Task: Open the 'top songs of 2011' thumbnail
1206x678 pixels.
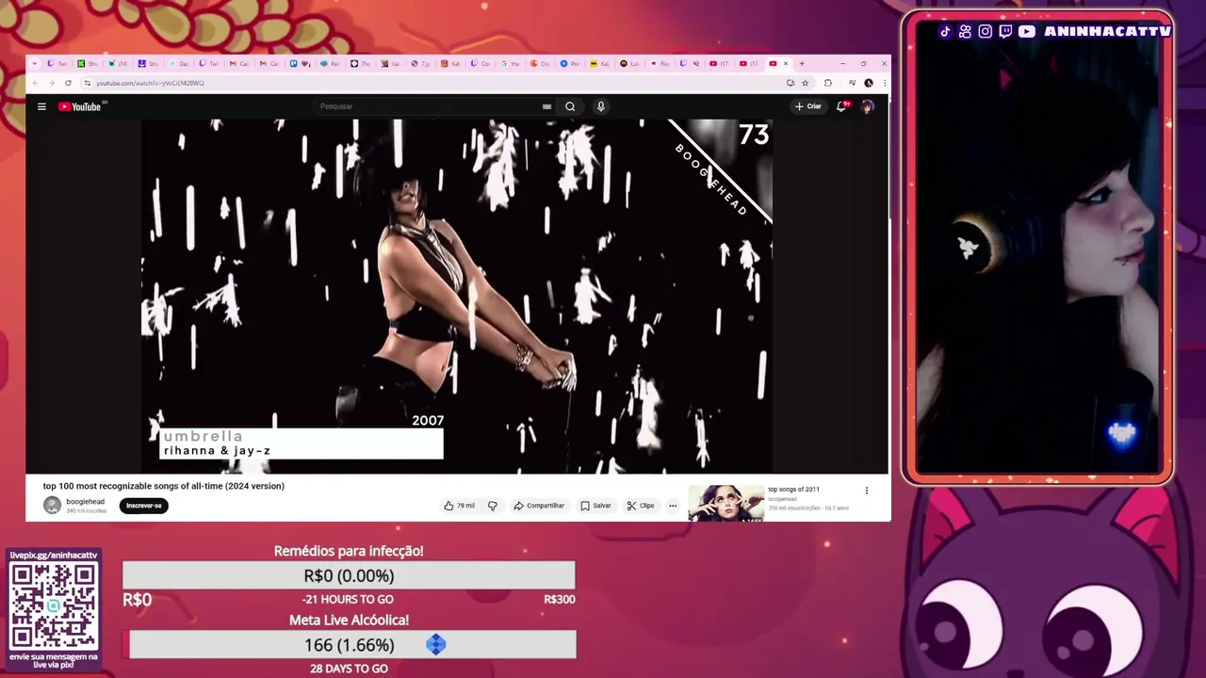Action: pos(725,503)
